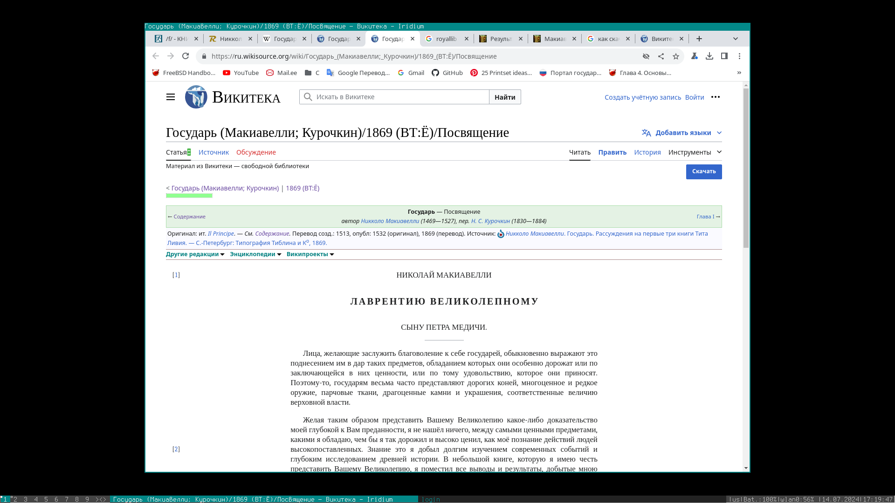Switch to the Источник tab
This screenshot has width=895, height=503.
[x=213, y=152]
